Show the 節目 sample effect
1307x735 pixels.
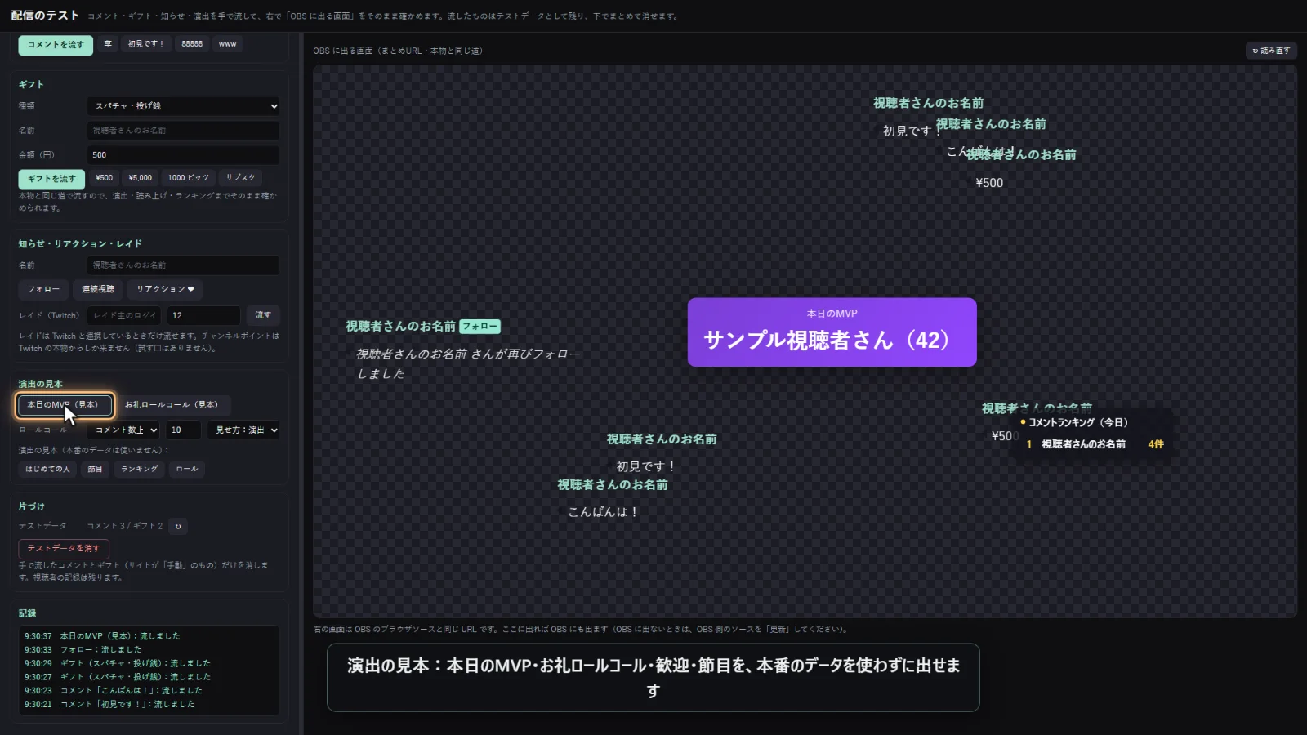pos(95,469)
